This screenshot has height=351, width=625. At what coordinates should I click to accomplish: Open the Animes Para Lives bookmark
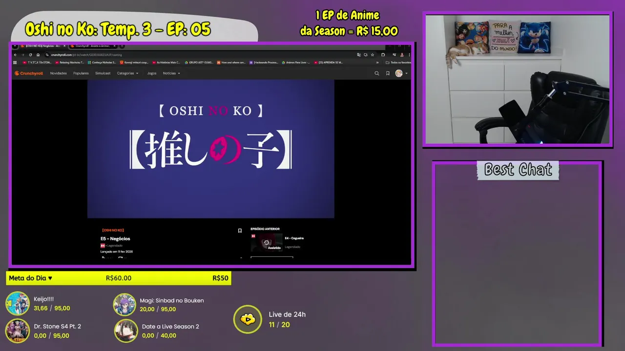pyautogui.click(x=296, y=62)
